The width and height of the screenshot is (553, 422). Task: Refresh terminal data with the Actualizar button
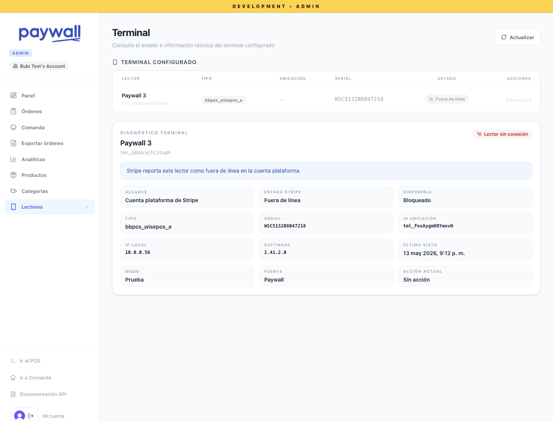pos(517,37)
